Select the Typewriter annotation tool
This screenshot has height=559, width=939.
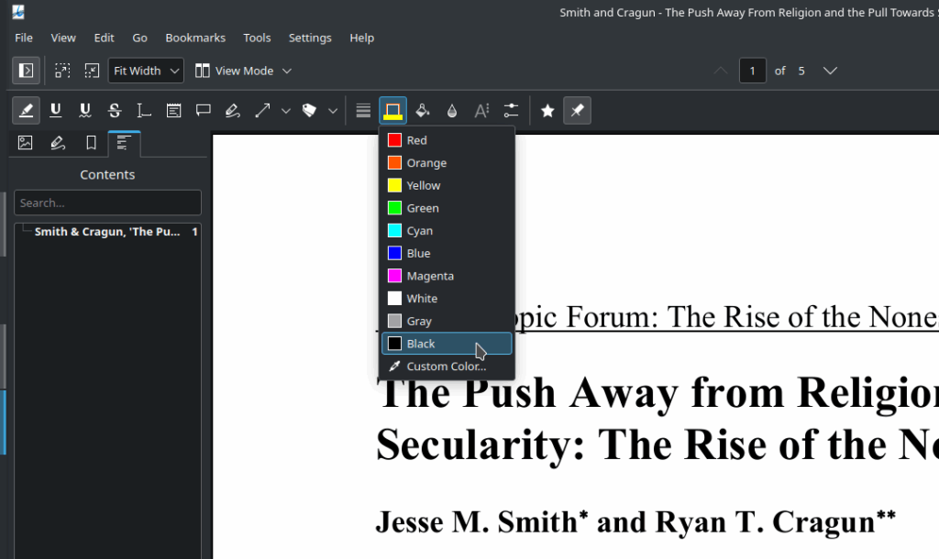(144, 111)
